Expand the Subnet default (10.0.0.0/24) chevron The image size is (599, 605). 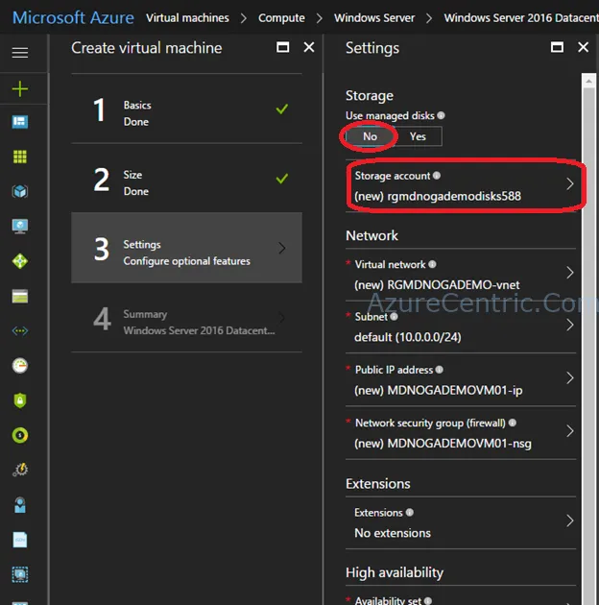click(x=570, y=325)
